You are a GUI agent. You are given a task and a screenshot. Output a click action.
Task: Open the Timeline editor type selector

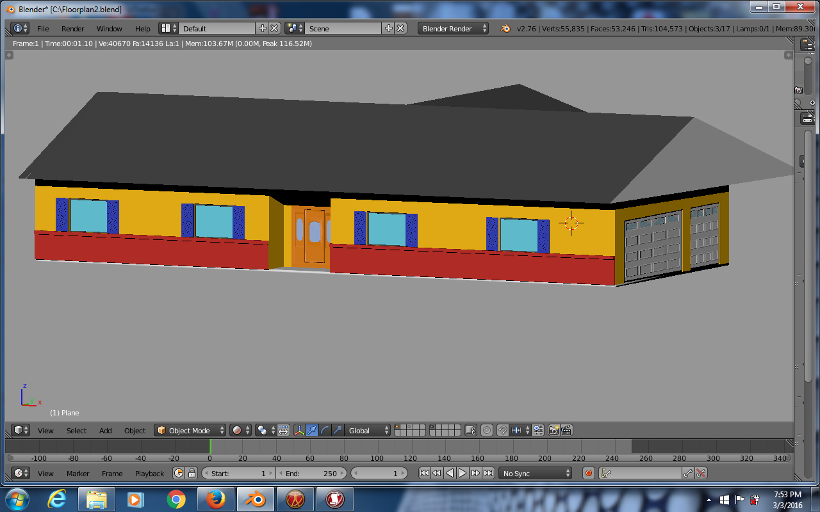pos(20,473)
